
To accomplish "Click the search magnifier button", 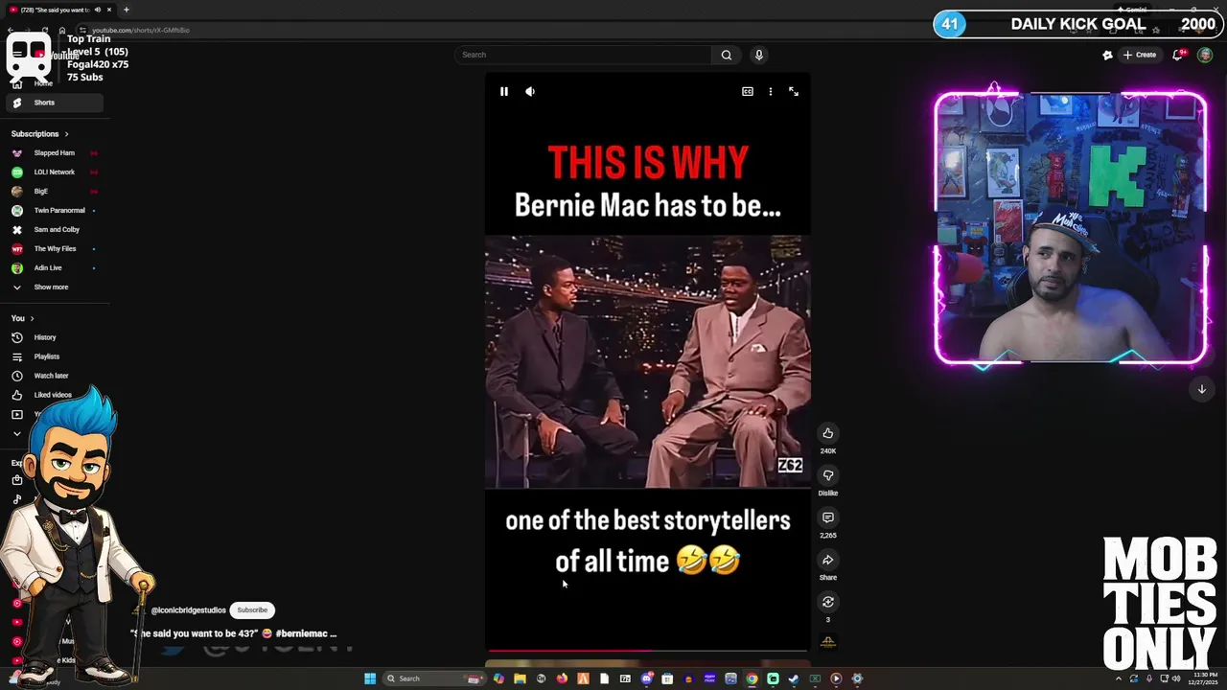I will click(727, 55).
